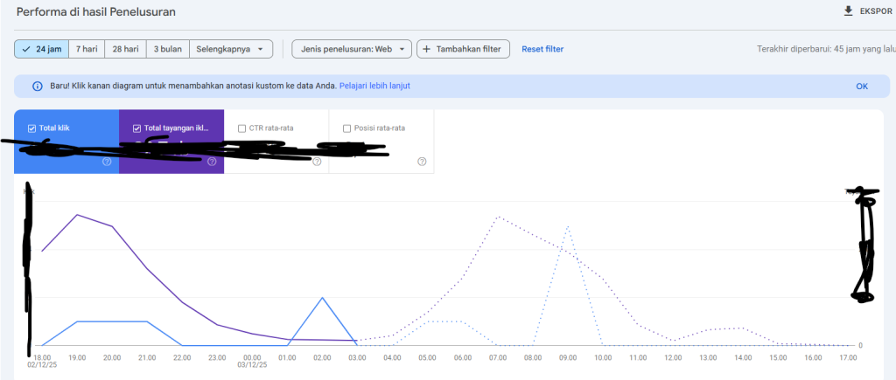Click the export download icon
Viewport: 896px width, 380px height.
848,11
